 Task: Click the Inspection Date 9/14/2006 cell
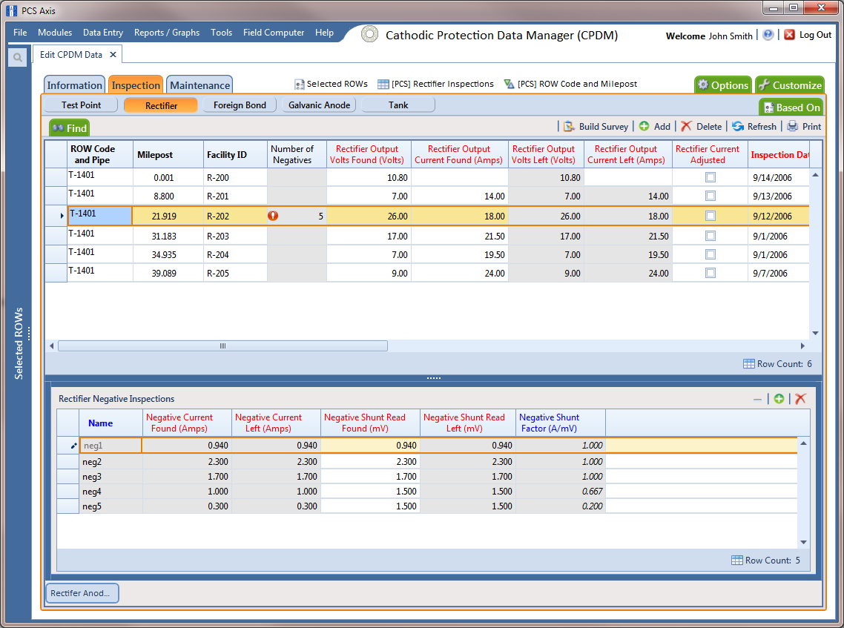[778, 177]
